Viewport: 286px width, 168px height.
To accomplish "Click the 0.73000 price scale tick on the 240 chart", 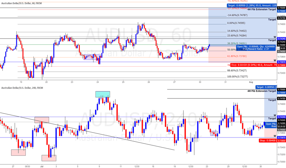I will click(282, 162).
